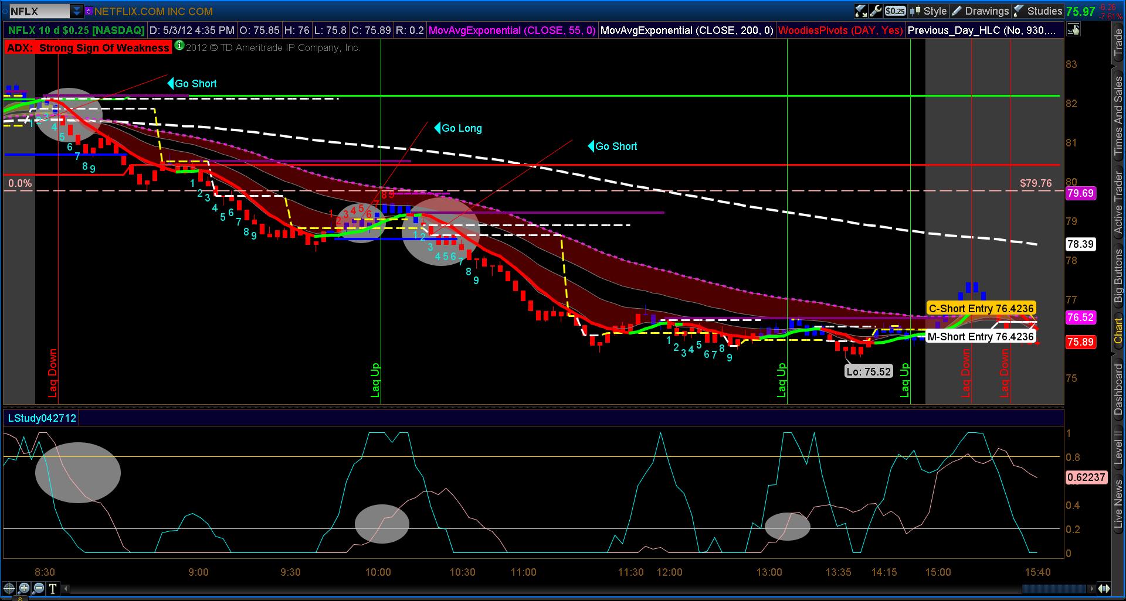Open the Style menu

click(928, 11)
